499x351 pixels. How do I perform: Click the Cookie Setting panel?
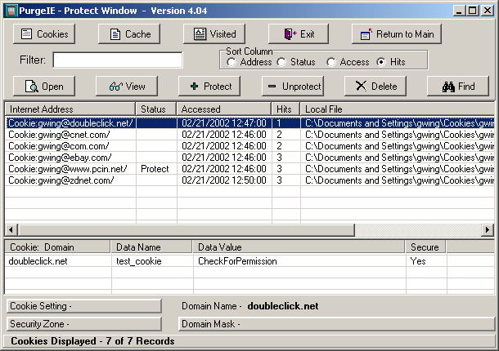click(84, 306)
